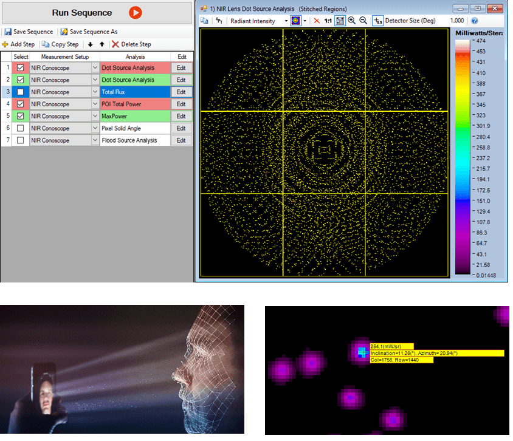Select the Flood Source Analysis cell
Image resolution: width=513 pixels, height=441 pixels.
[135, 140]
